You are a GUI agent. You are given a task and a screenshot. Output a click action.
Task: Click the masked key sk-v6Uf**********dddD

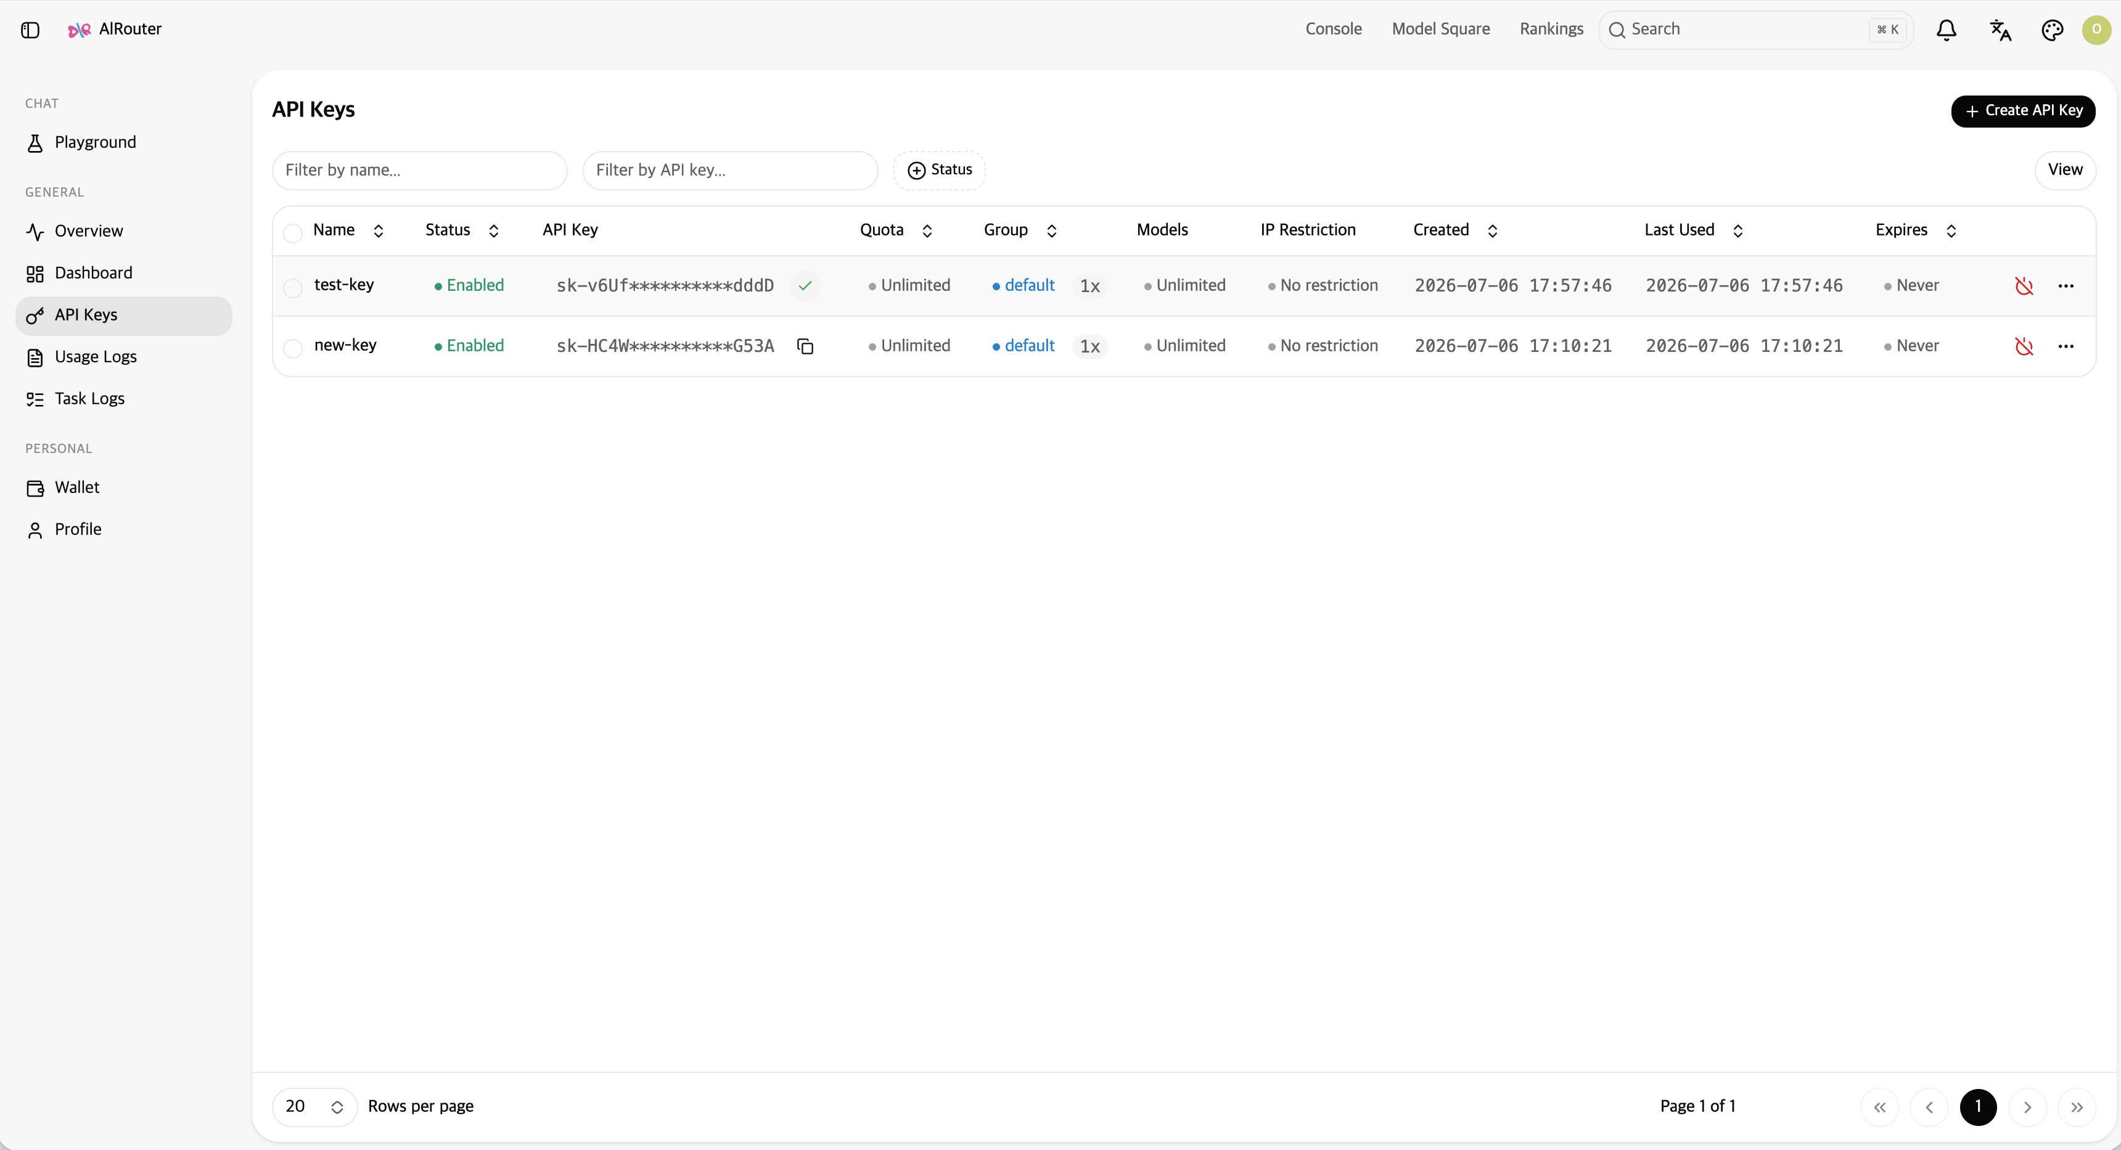(665, 285)
